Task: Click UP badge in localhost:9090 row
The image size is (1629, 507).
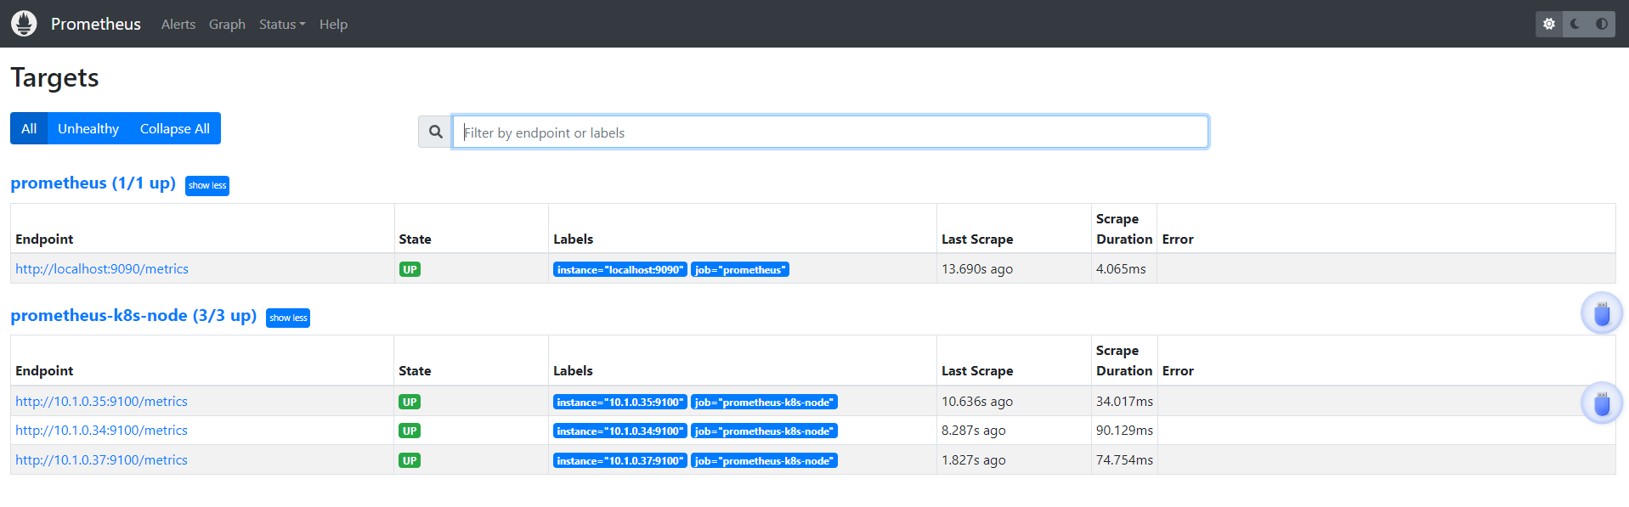Action: coord(410,269)
